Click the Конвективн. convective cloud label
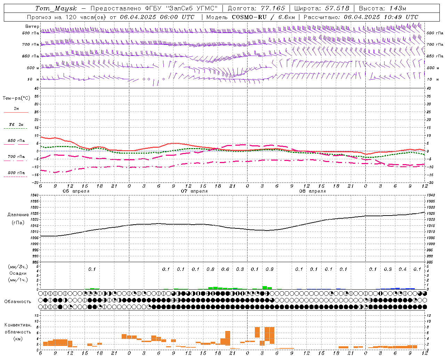 pyautogui.click(x=18, y=325)
